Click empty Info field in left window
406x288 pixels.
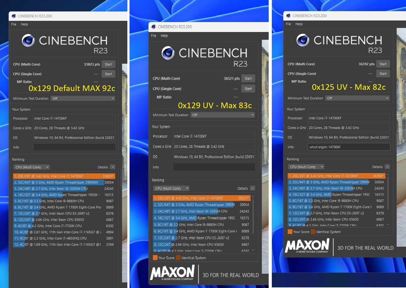coord(74,147)
